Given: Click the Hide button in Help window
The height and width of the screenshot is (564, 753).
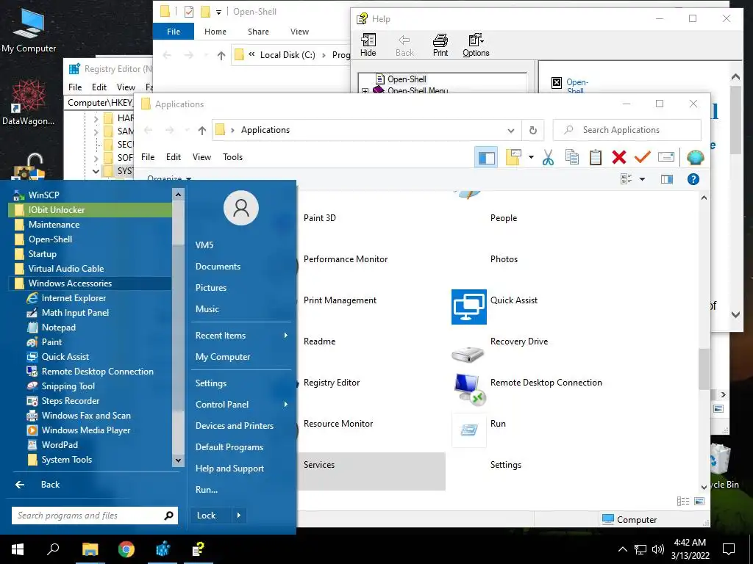Looking at the screenshot, I should 368,45.
